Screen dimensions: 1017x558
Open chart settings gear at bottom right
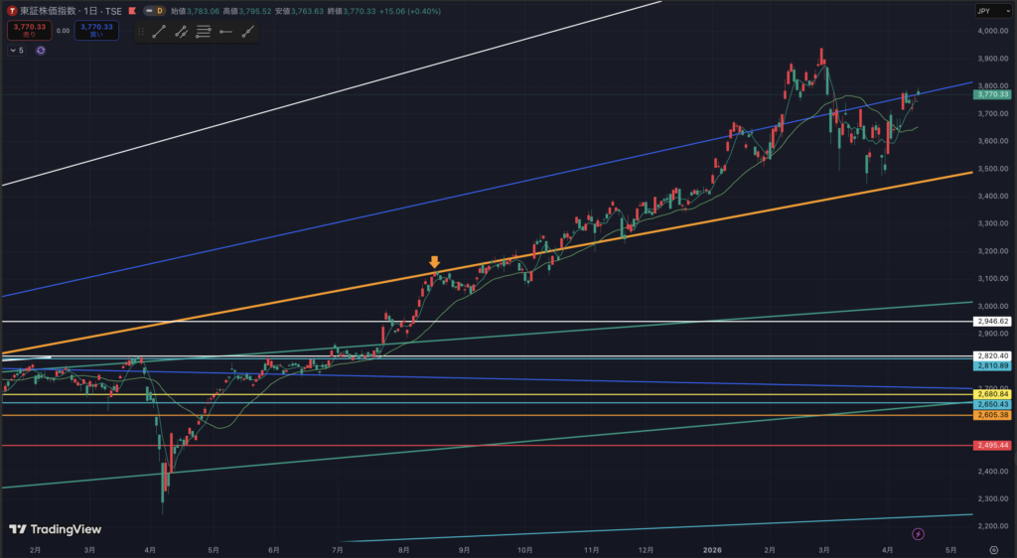pos(994,548)
